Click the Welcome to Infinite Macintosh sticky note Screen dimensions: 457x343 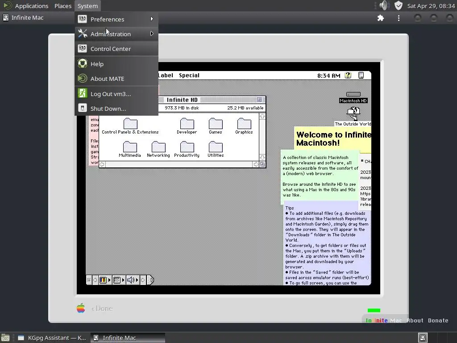coord(333,139)
